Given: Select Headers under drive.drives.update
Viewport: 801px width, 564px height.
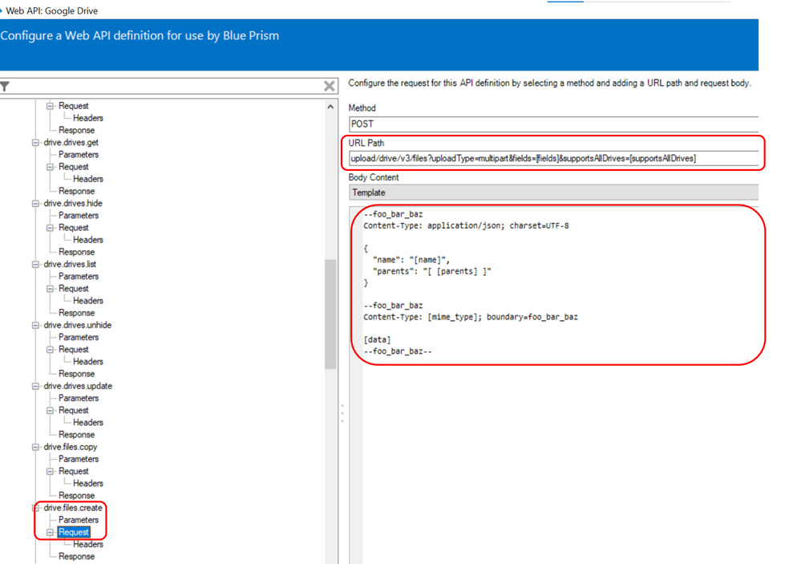Looking at the screenshot, I should click(x=88, y=422).
